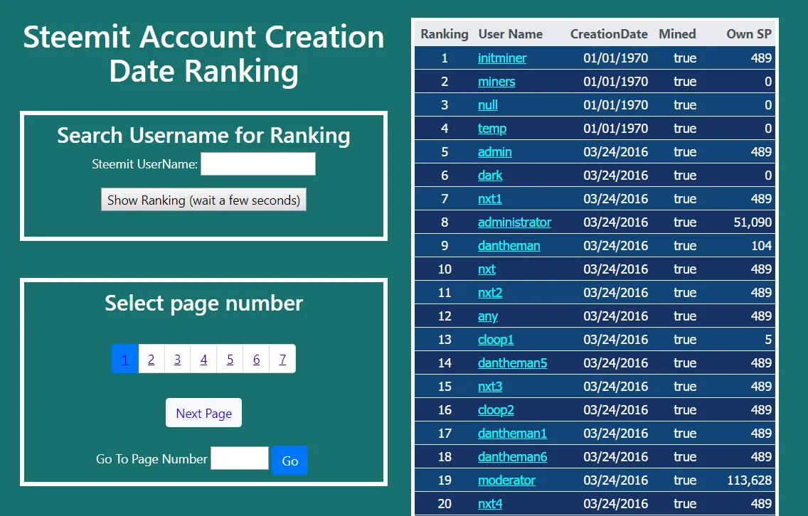The image size is (808, 516).
Task: Open the nxt user link
Action: (487, 269)
